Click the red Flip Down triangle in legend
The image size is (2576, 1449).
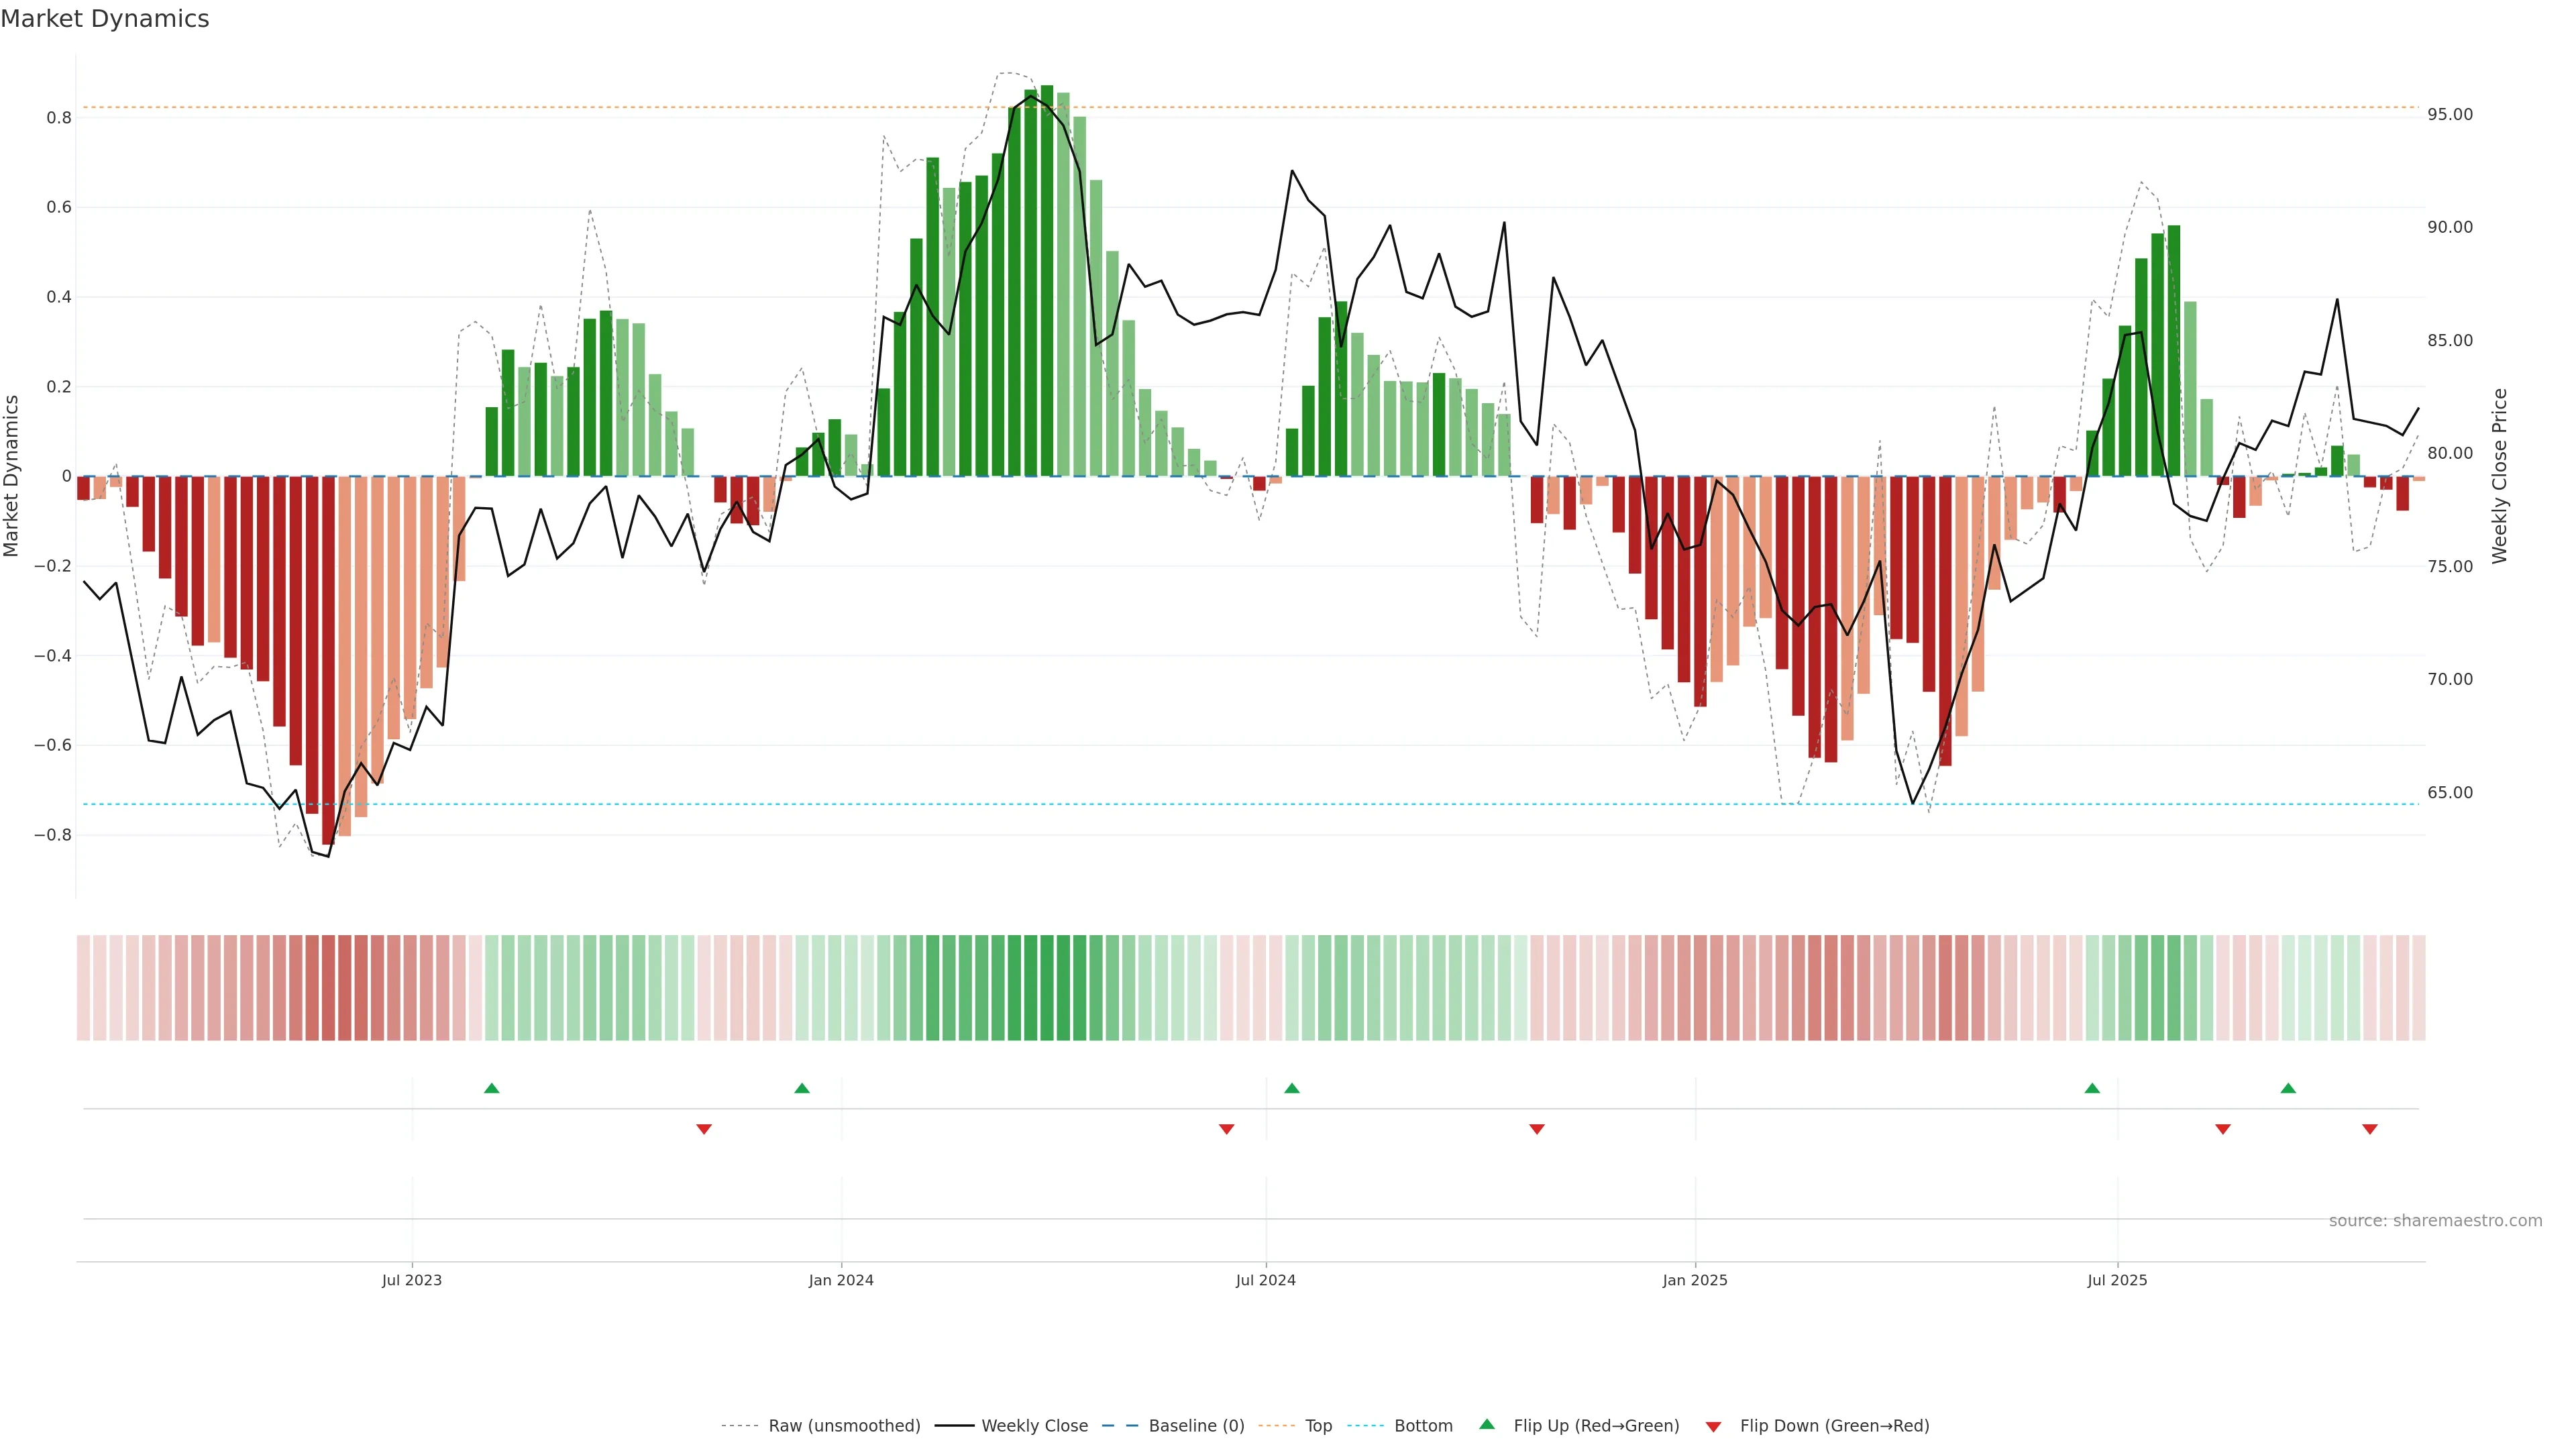pos(1713,1426)
